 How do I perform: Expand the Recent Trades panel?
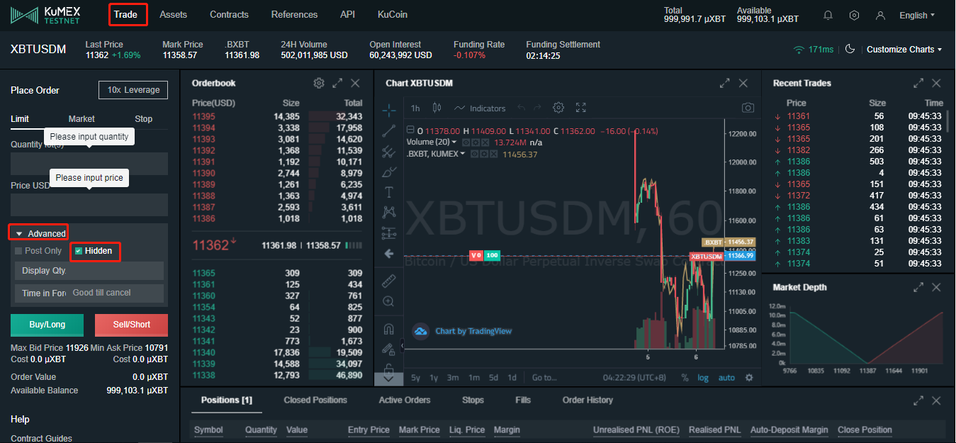(x=918, y=83)
